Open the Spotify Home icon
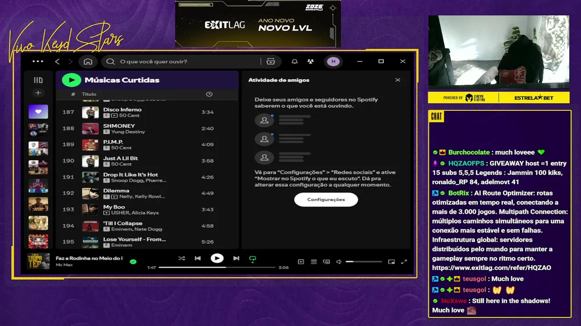The width and height of the screenshot is (581, 326). pos(88,62)
